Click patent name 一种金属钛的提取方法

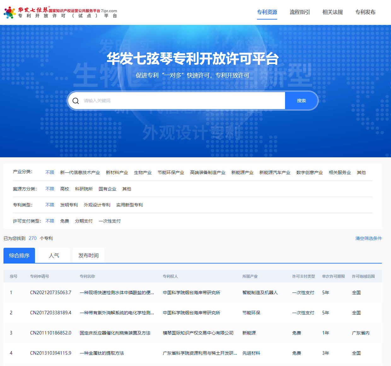click(x=102, y=353)
